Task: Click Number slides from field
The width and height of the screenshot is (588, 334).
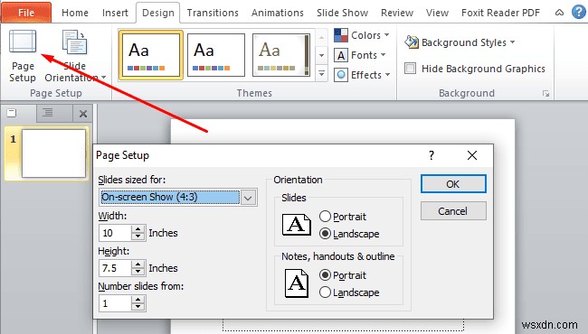Action: point(115,303)
